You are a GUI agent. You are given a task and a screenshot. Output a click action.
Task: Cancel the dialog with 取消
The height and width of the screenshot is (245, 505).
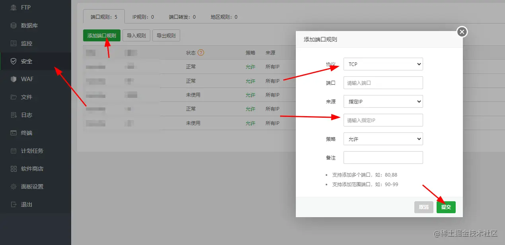pos(424,207)
